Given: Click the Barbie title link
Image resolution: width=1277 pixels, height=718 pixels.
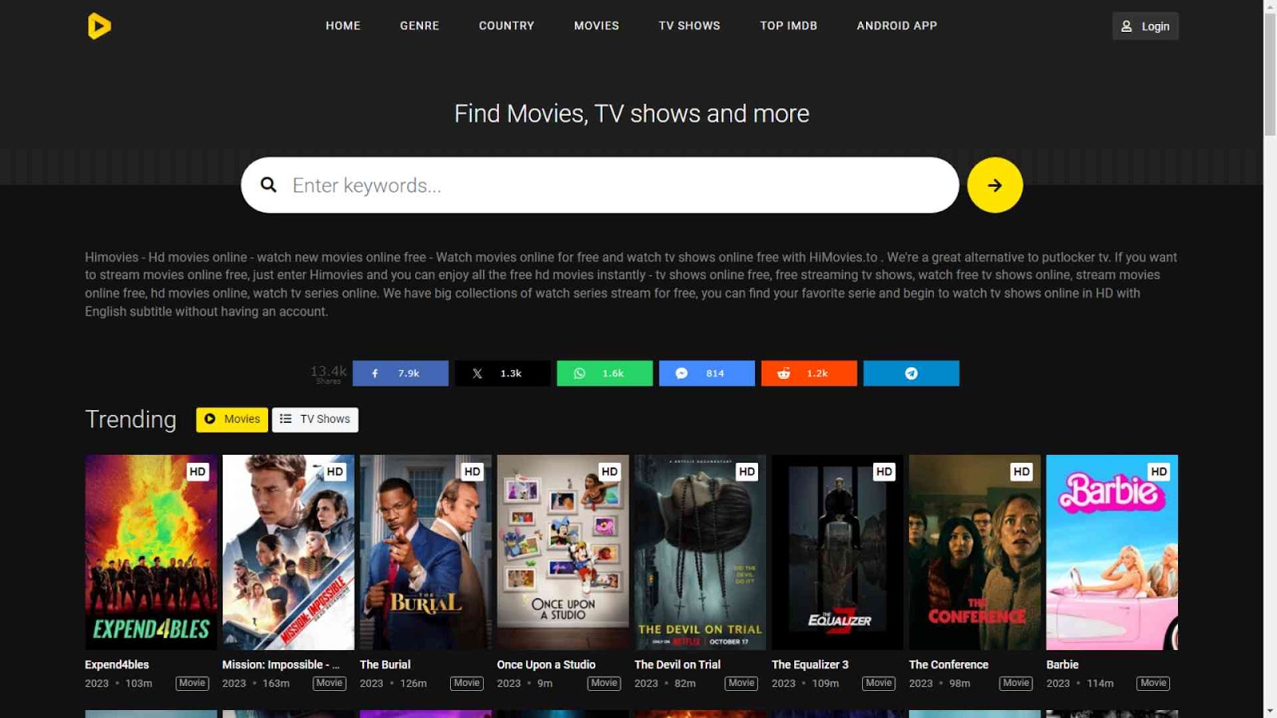Looking at the screenshot, I should tap(1062, 665).
